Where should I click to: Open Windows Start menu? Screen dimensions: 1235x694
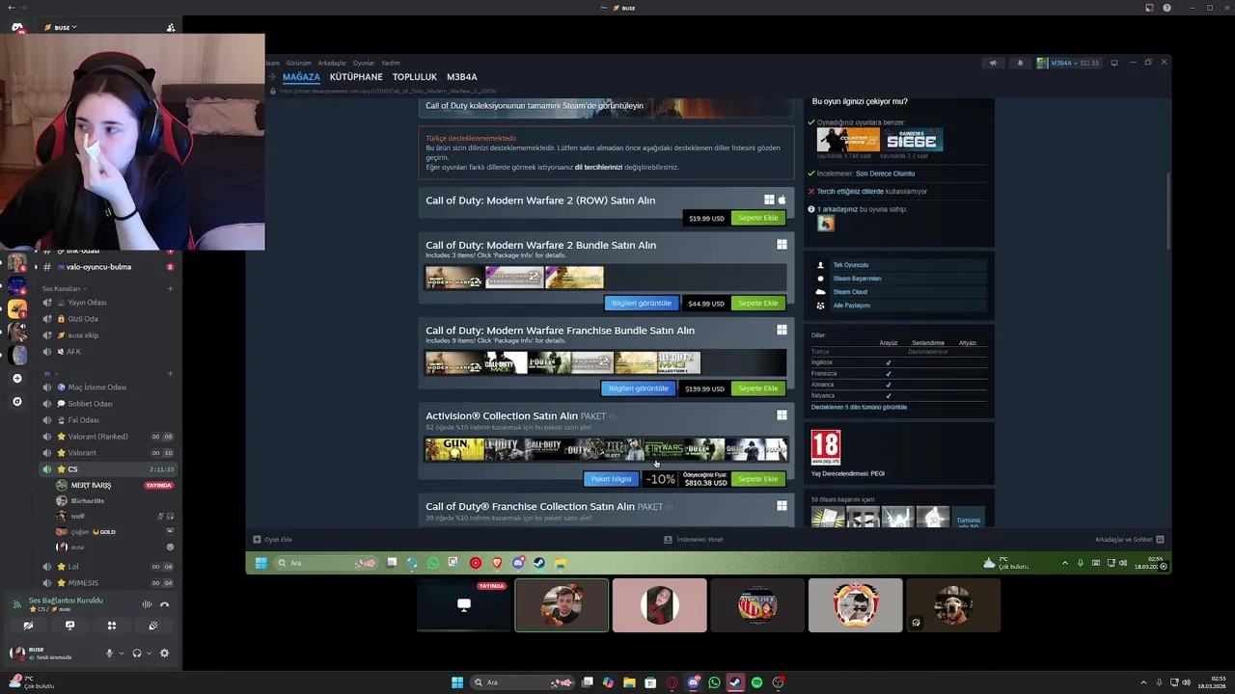tap(457, 682)
